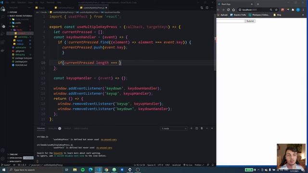Open the Windows Start menu
This screenshot has width=308, height=173.
coord(4,170)
